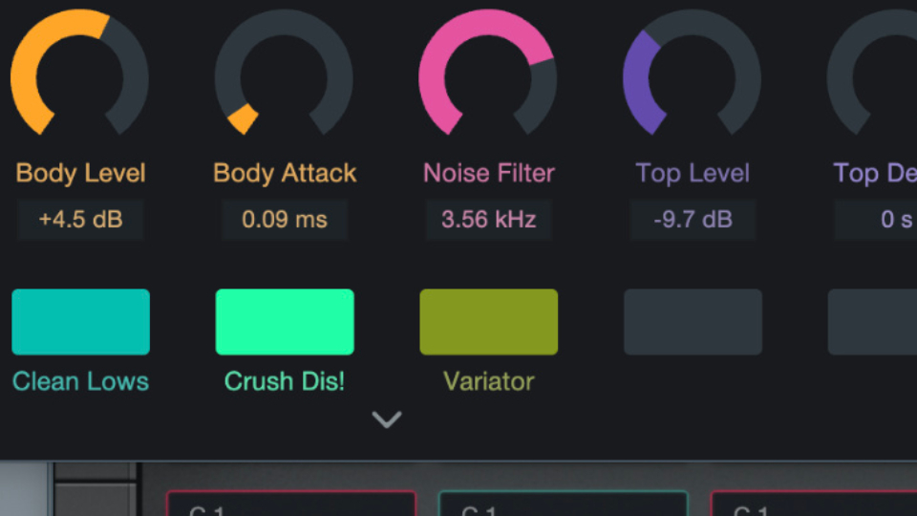
Task: Click the 0 s Top Decay value field
Action: pos(876,220)
